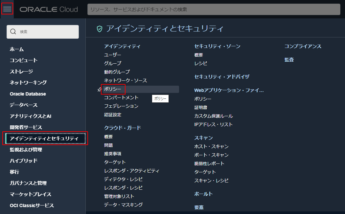Open ポート・スキャン link
Screen dimensions: 345x214
tap(211, 155)
